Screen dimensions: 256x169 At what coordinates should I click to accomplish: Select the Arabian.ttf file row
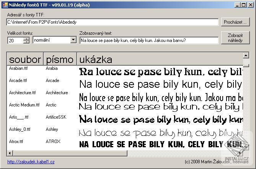(18, 68)
